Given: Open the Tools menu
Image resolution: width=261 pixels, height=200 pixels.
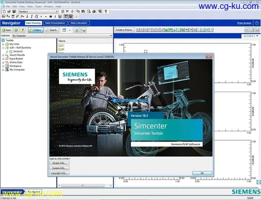Looking at the screenshot, I should click(x=38, y=7).
